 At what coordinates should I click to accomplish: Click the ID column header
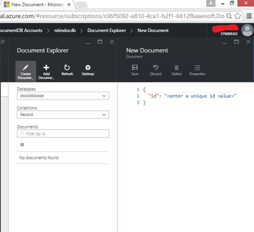coord(22,145)
